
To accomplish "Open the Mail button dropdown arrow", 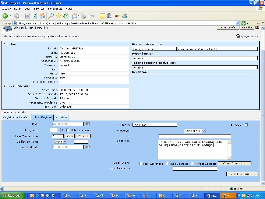I will pos(78,16).
